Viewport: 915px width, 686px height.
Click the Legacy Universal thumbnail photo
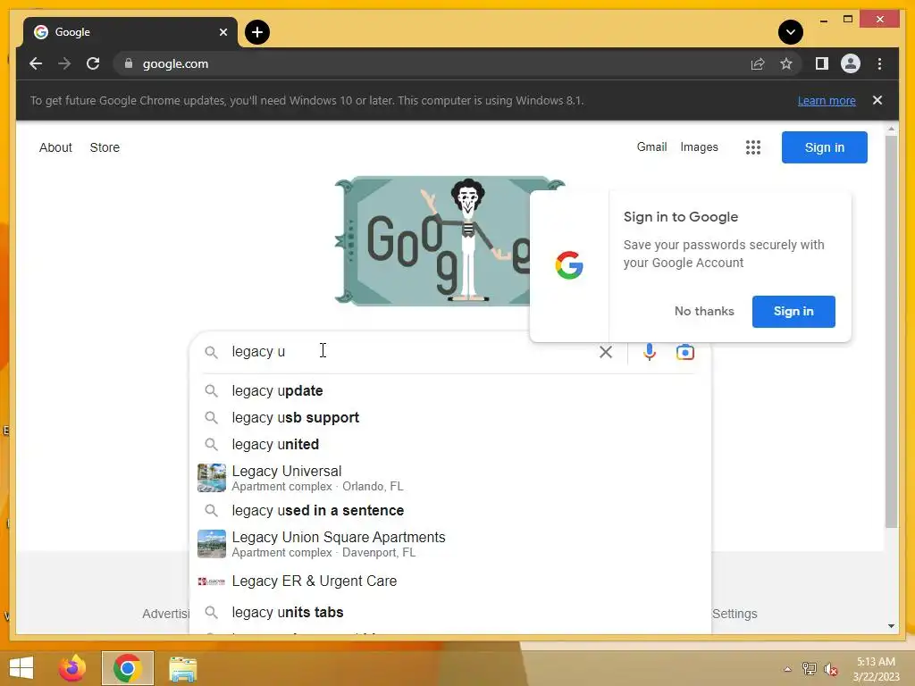tap(211, 478)
